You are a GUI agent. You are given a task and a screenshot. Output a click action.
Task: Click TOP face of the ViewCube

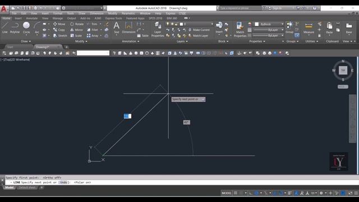coord(343,71)
